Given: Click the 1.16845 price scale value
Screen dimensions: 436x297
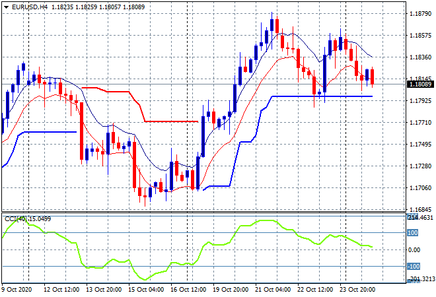Looking at the screenshot, I should click(x=420, y=210).
